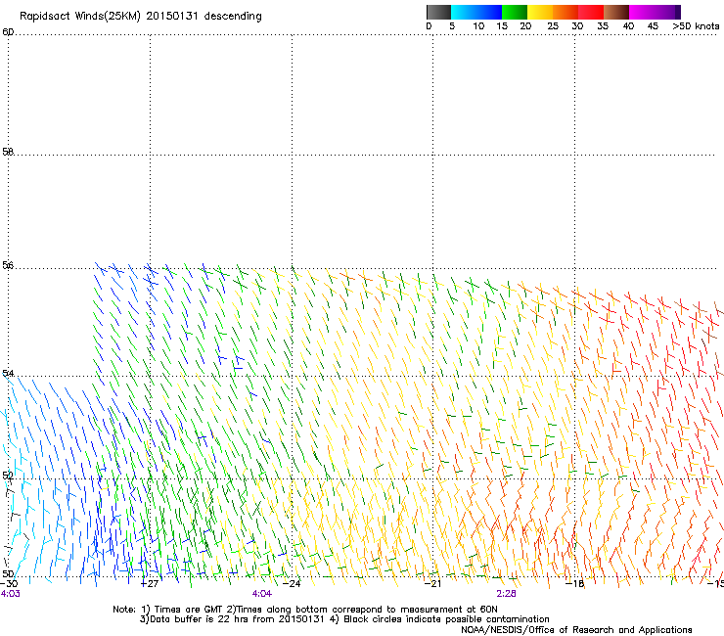Click the brown 35-40 knots color swatch
724x636 pixels.
[616, 12]
